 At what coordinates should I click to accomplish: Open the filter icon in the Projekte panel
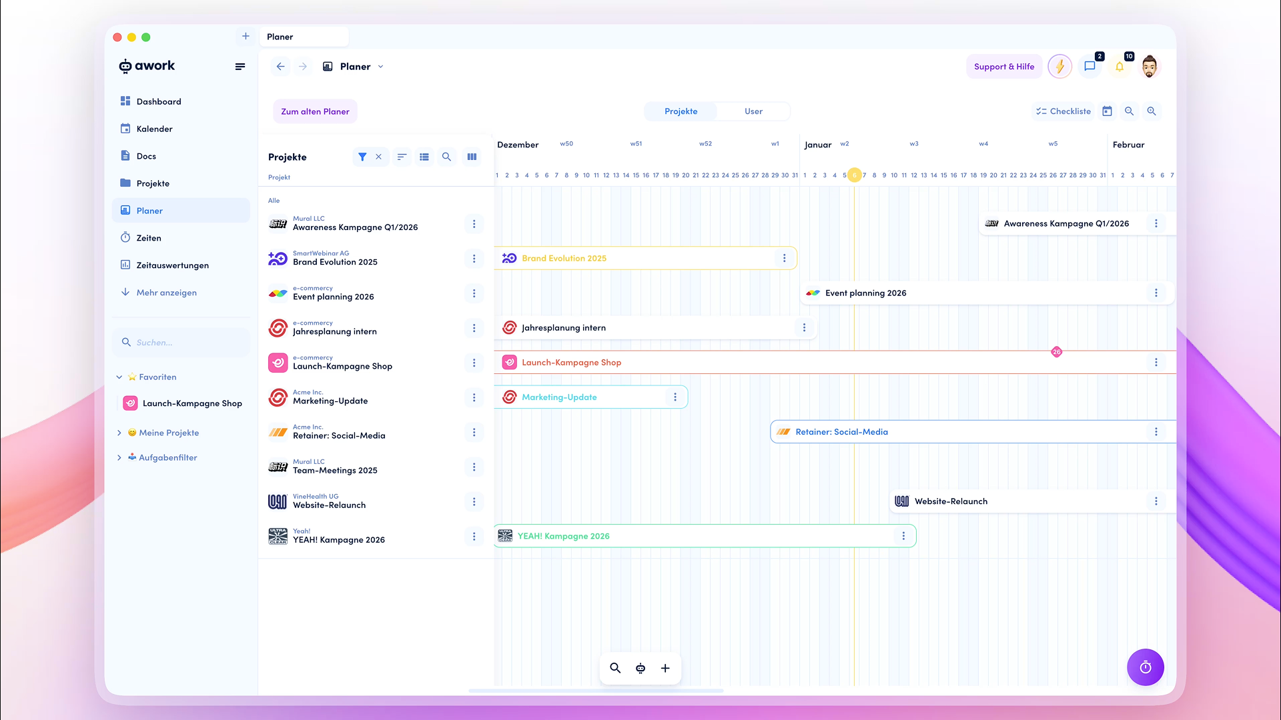point(362,157)
